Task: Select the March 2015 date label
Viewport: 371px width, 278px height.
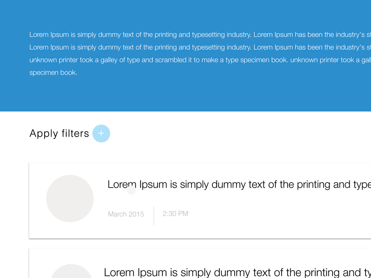Action: (x=126, y=214)
